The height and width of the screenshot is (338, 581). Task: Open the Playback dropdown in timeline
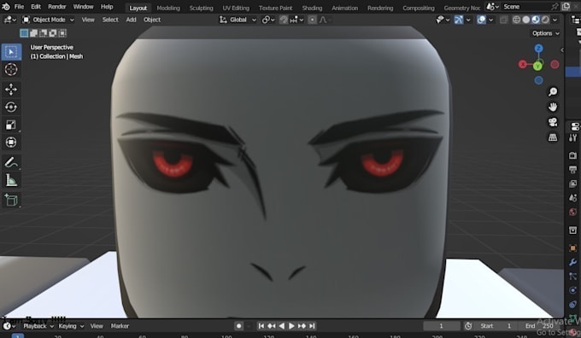[x=38, y=326]
